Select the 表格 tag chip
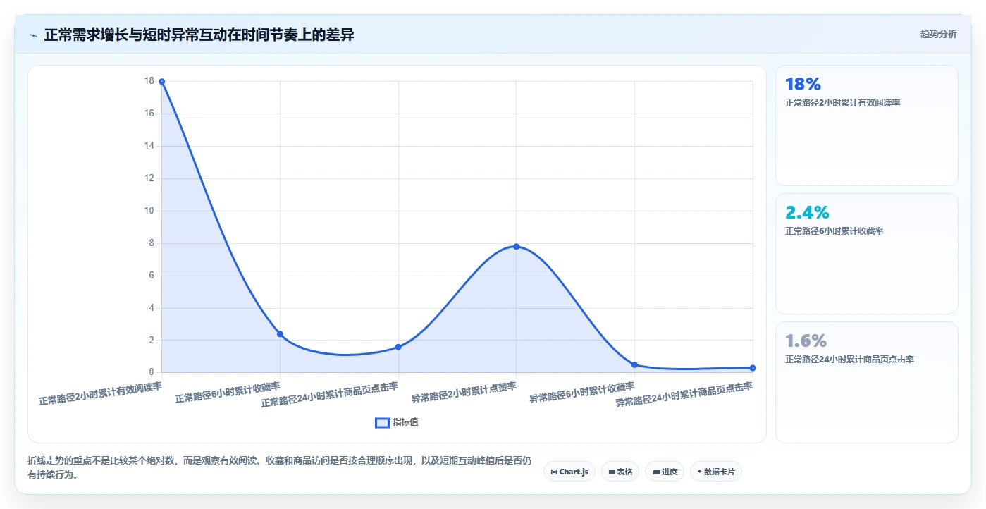This screenshot has height=509, width=986. click(620, 472)
